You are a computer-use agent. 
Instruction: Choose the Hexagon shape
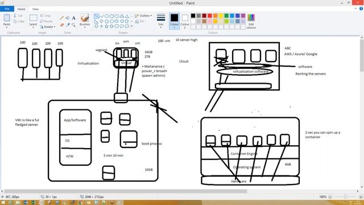pyautogui.click(x=111, y=21)
